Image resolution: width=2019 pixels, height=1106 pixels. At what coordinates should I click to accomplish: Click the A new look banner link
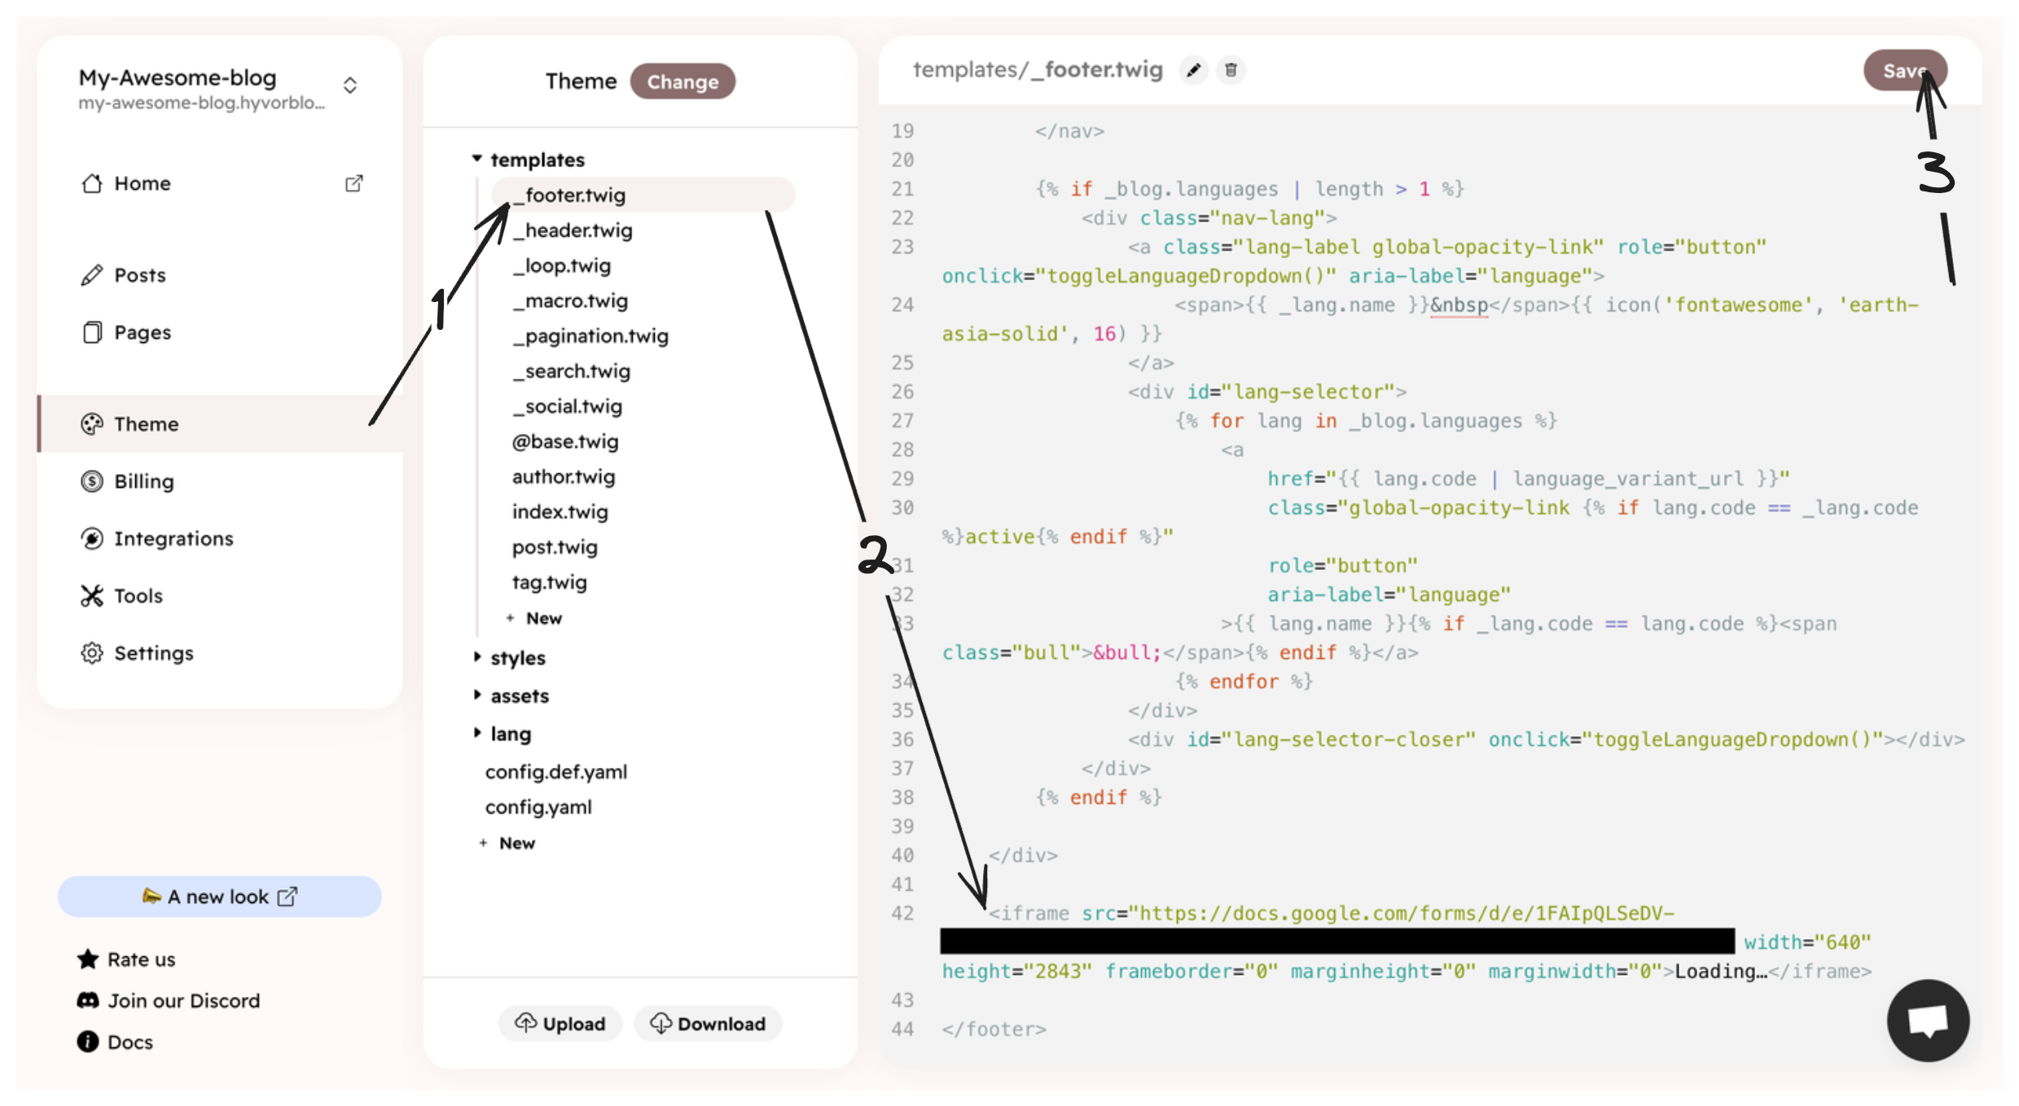coord(219,897)
